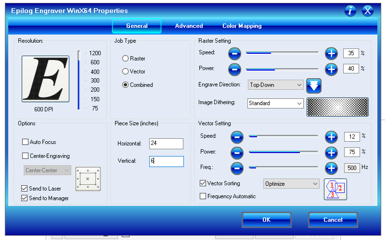This screenshot has height=240, width=385.
Task: Click the Vector Power value field 75
Action: pyautogui.click(x=352, y=152)
